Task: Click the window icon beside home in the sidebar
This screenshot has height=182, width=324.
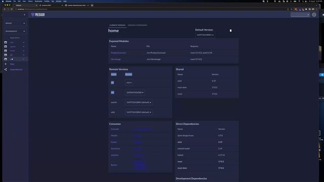Action: click(6, 51)
